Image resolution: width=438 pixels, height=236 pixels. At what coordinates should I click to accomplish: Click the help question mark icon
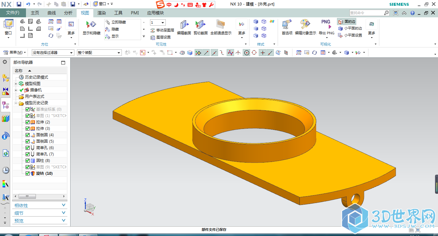coord(412,13)
